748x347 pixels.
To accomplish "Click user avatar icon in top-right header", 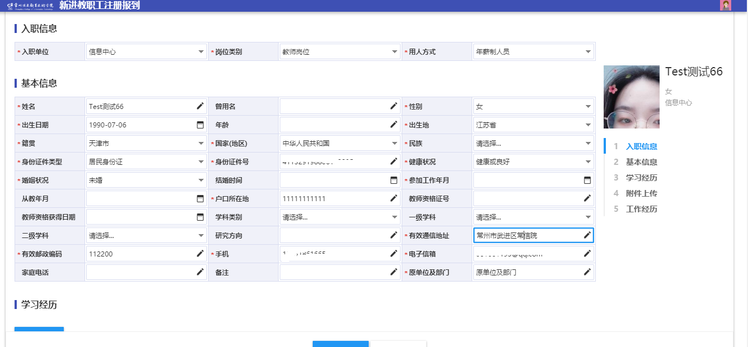I will point(726,6).
